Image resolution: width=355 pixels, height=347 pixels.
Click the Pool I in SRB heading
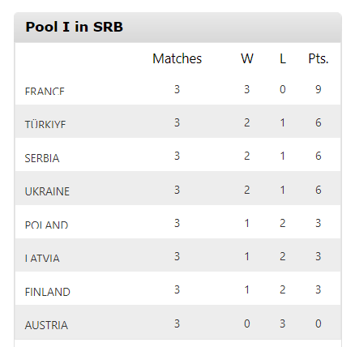(74, 27)
